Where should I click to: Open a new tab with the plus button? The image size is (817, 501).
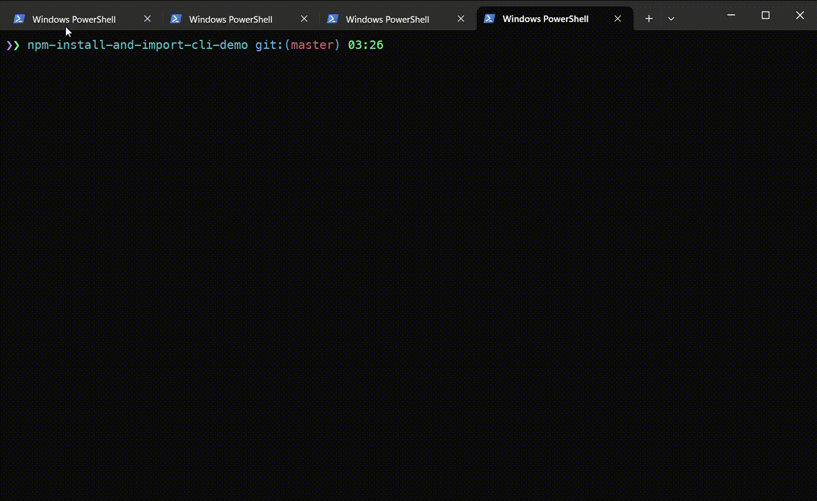click(x=649, y=19)
